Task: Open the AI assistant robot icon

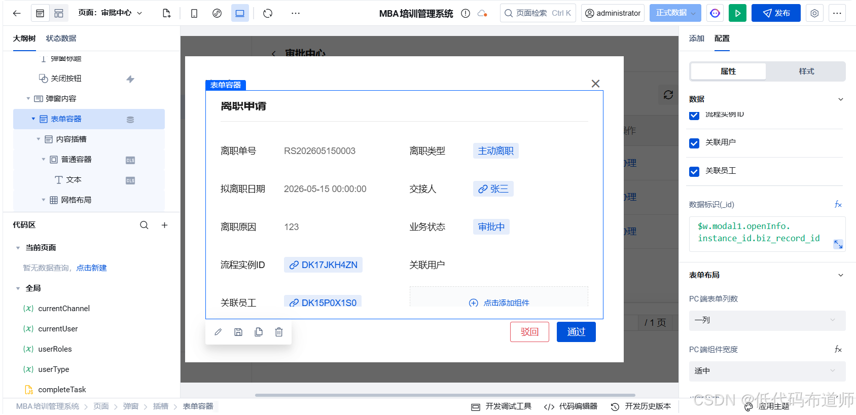Action: (x=715, y=13)
